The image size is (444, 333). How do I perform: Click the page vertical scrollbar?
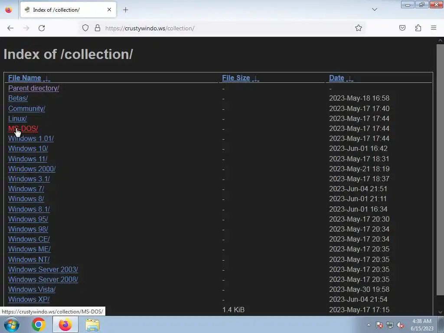(x=441, y=170)
